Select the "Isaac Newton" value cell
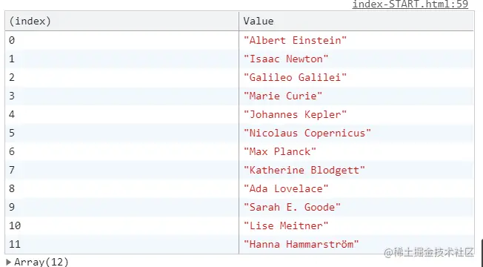This screenshot has height=267, width=483. (x=356, y=59)
